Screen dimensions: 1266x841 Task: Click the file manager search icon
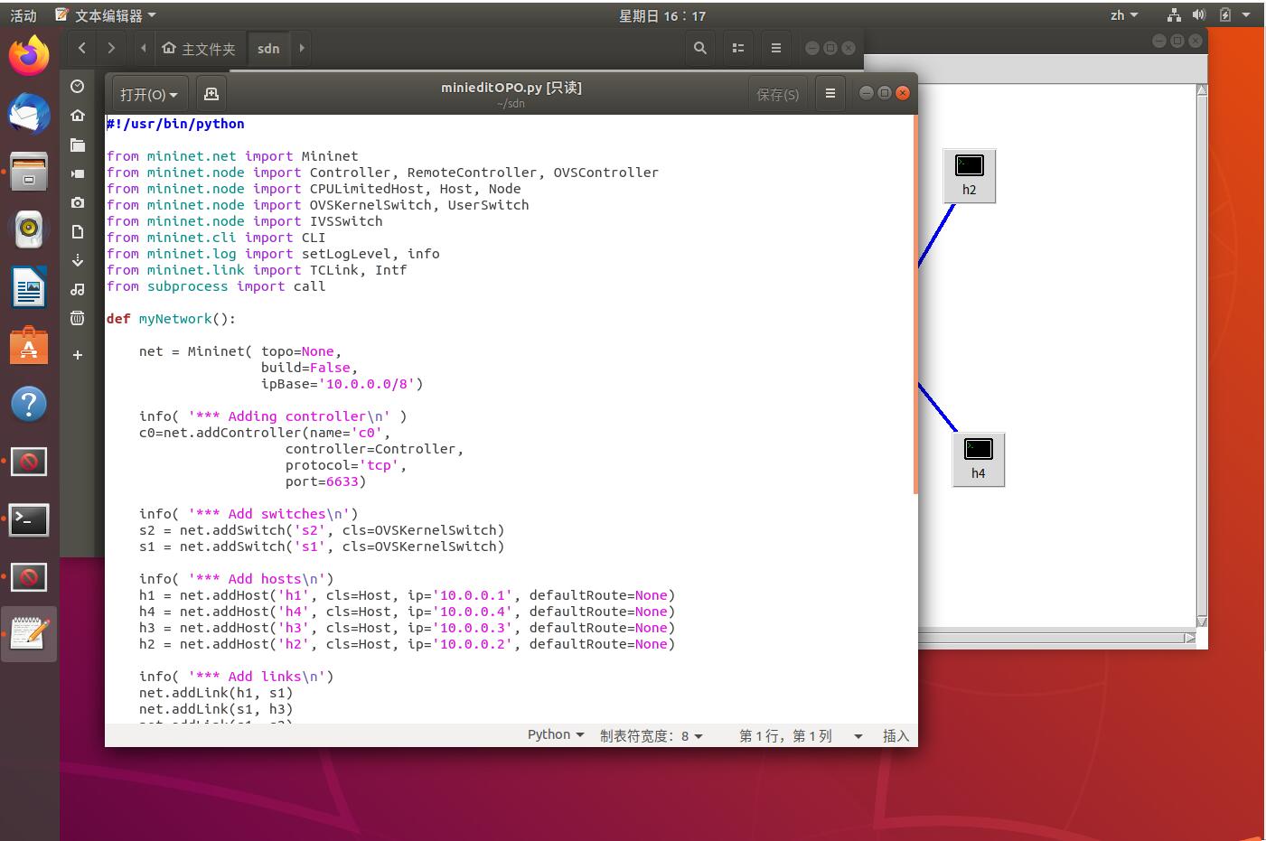click(699, 49)
